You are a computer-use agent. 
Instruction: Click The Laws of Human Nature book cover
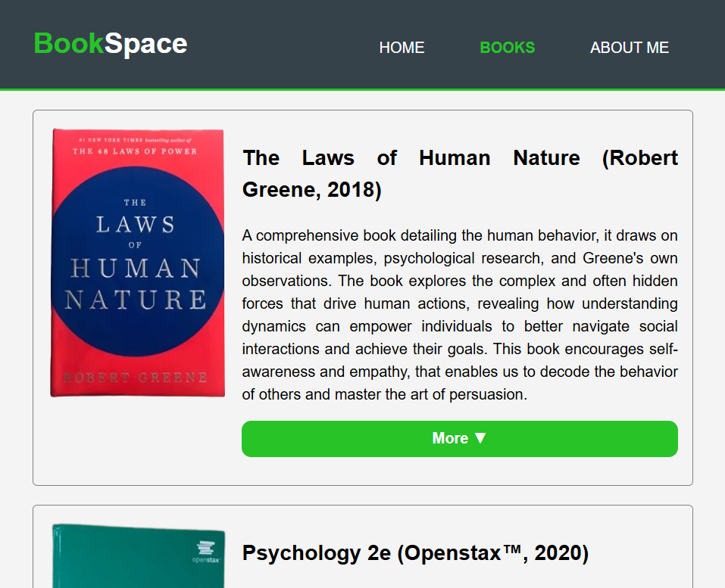coord(137,263)
